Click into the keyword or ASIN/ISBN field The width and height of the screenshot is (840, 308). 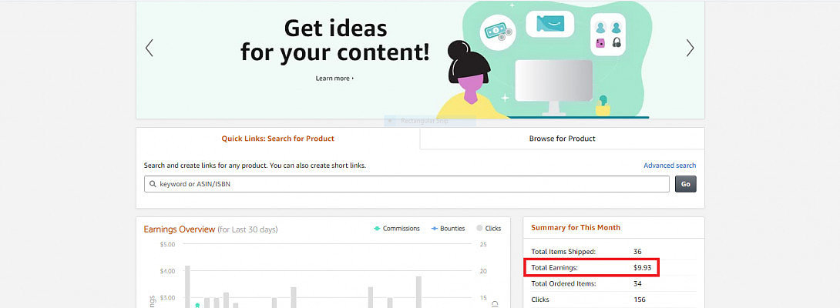408,184
